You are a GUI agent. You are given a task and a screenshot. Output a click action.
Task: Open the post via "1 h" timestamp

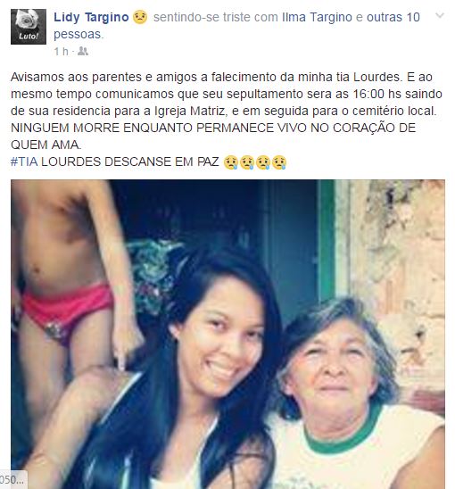61,52
